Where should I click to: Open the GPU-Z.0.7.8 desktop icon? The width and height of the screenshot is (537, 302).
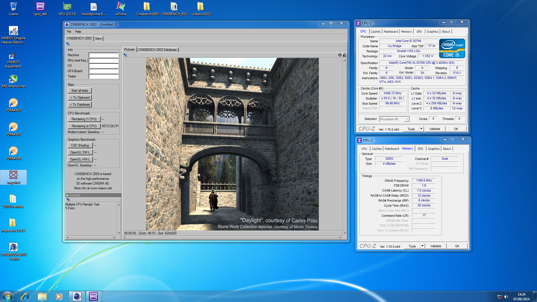coord(67,9)
